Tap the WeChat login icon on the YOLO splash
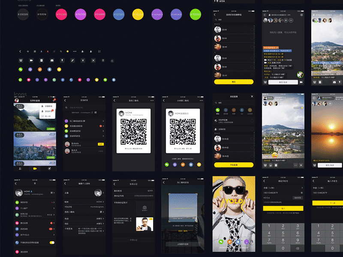 click(x=221, y=242)
